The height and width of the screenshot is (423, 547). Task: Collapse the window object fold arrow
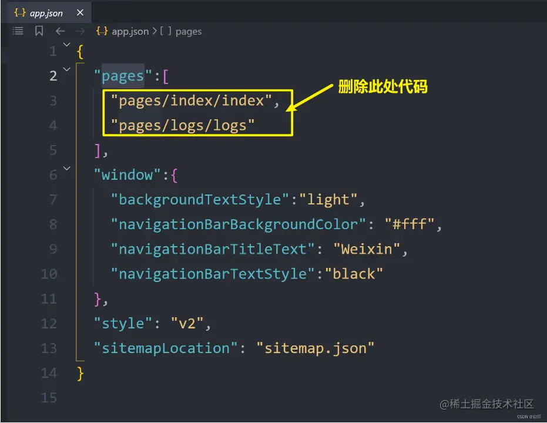[x=66, y=168]
